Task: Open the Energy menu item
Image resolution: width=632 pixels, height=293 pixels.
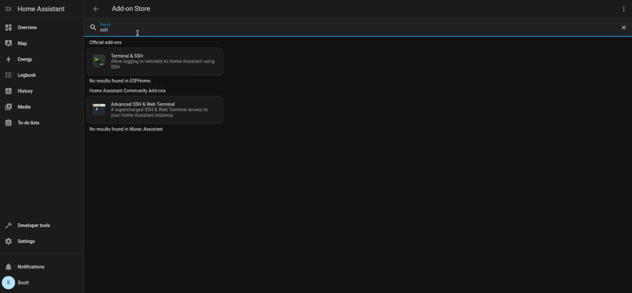Action: pyautogui.click(x=42, y=59)
